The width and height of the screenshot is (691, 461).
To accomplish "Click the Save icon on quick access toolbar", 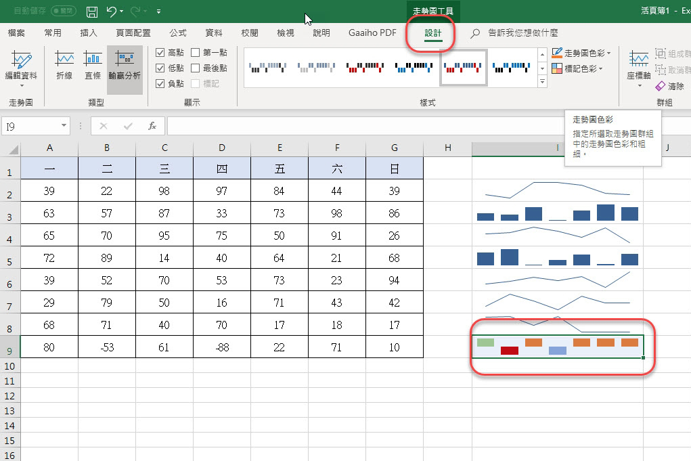I will pos(91,12).
